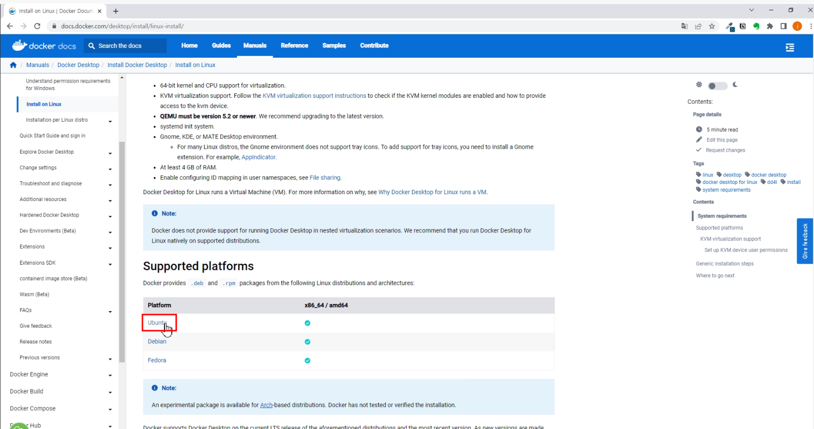Open Give feedback in left sidebar
The width and height of the screenshot is (814, 429).
click(x=36, y=326)
